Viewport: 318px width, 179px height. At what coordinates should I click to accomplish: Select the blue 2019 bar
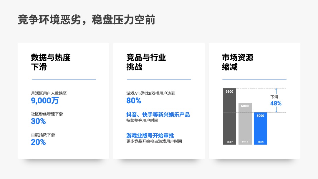pyautogui.click(x=260, y=129)
